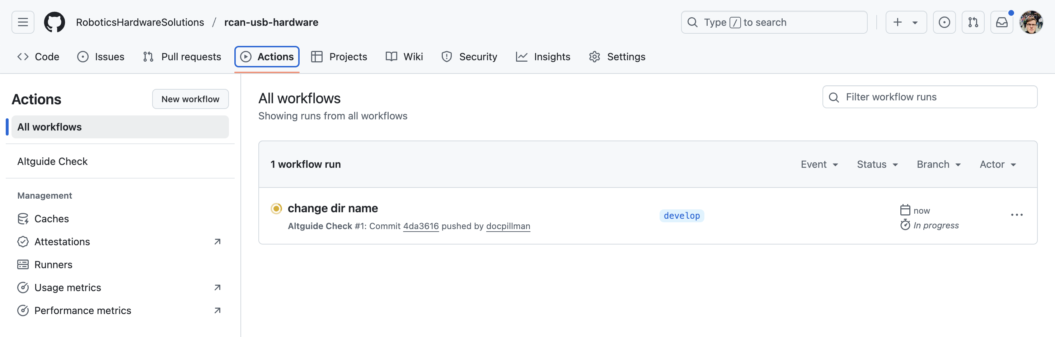The width and height of the screenshot is (1055, 337).
Task: Select Altguide Check workflow in sidebar
Action: (52, 162)
